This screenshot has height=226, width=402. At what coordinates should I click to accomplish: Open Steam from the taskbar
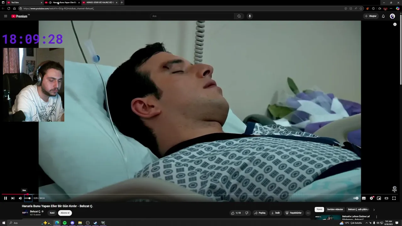pyautogui.click(x=95, y=223)
